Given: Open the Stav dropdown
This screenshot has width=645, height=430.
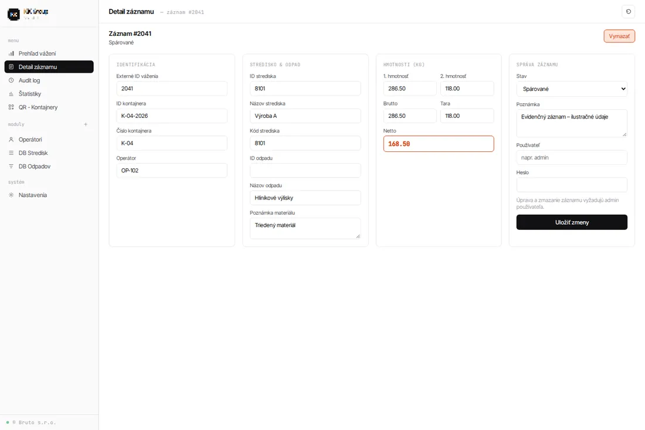Looking at the screenshot, I should [572, 89].
